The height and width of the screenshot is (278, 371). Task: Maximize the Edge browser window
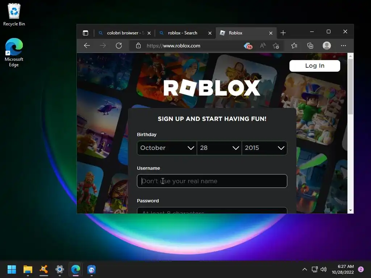[328, 31]
